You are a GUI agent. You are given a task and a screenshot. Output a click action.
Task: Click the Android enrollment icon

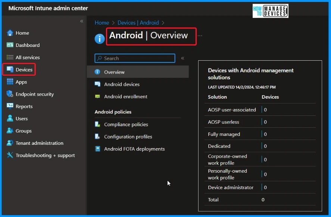97,96
